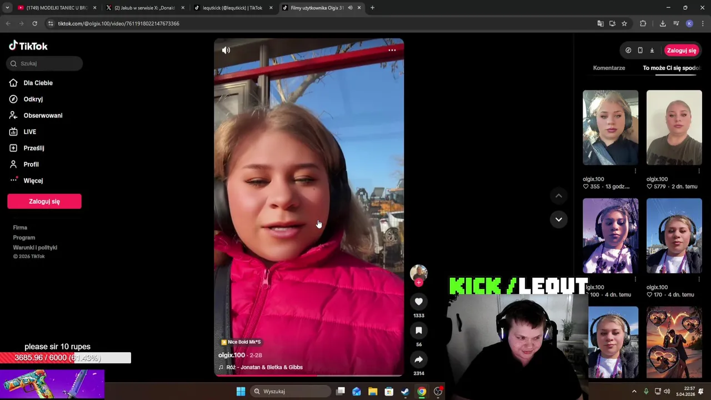Switch to the To może Ci się spodobać tab

click(671, 68)
